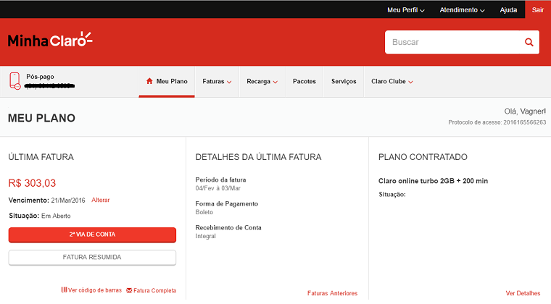
Task: Open the Claro Clube dropdown menu
Action: pyautogui.click(x=392, y=81)
